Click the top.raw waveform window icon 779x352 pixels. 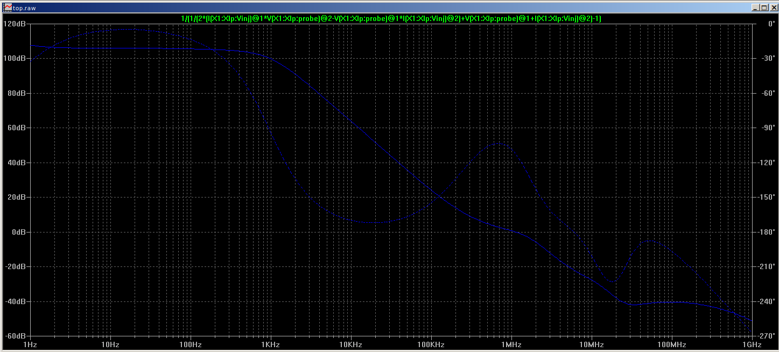(x=8, y=8)
